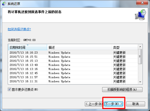Click the 类型 column header
150x111 pixels.
(x=125, y=47)
